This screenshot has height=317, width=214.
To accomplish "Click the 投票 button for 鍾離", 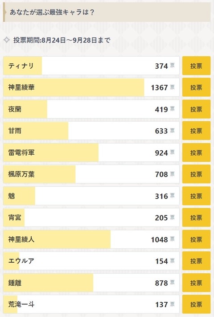I will coord(196,283).
